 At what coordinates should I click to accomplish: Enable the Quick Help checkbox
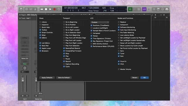pyautogui.click(x=40, y=27)
